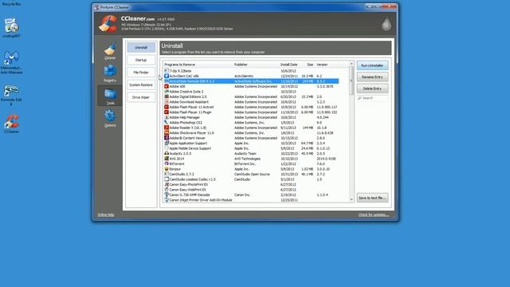Image resolution: width=510 pixels, height=287 pixels.
Task: Select the Tools section in the sidebar
Action: coord(110,96)
